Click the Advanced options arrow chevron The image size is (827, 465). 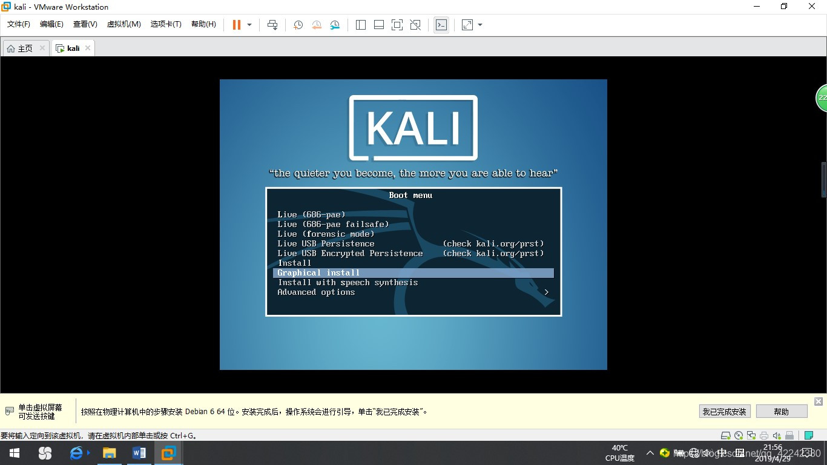click(547, 292)
